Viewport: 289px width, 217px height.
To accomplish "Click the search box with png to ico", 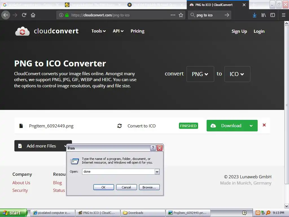I will [209, 15].
